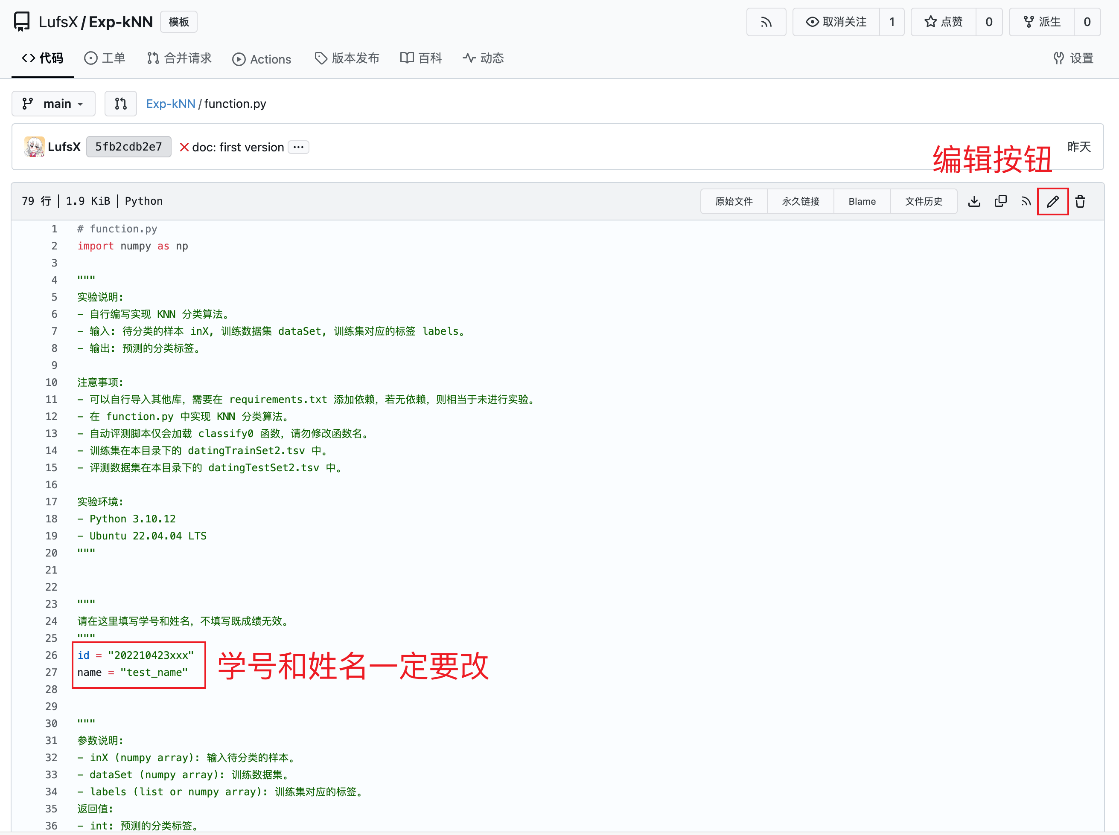
Task: Expand the main branch dropdown
Action: coord(53,104)
